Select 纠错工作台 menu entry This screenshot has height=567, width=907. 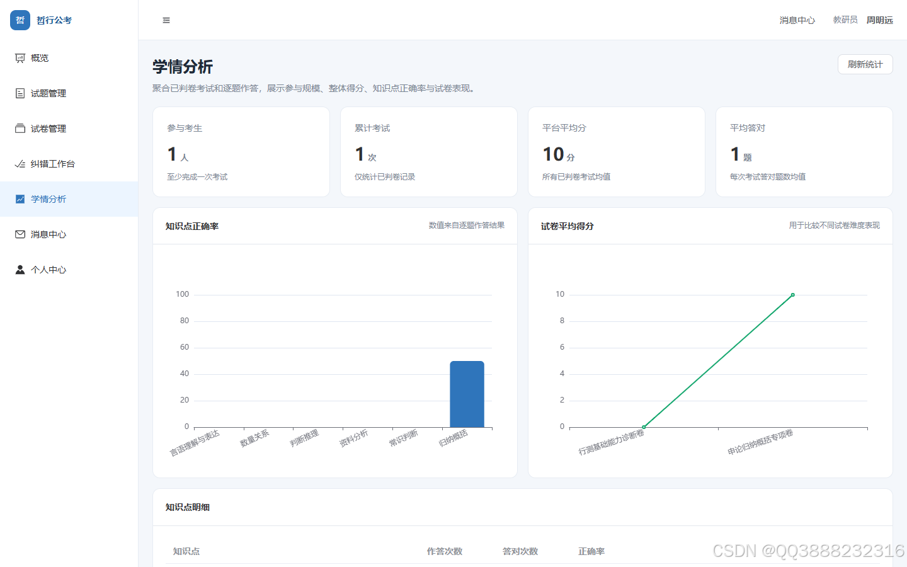[x=69, y=164]
